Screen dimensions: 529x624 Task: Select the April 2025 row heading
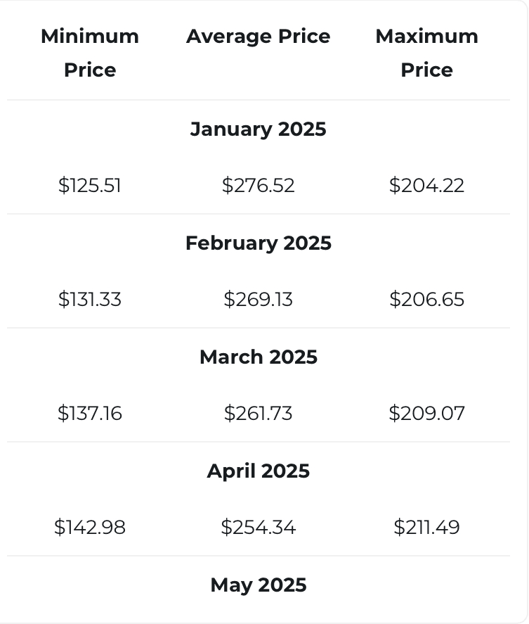pyautogui.click(x=259, y=471)
